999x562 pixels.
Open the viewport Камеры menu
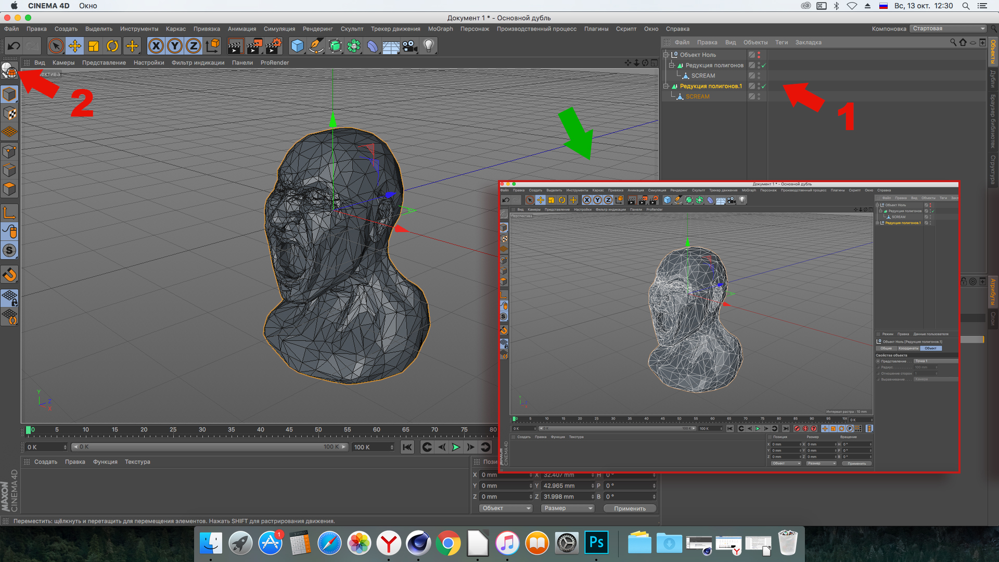click(63, 62)
